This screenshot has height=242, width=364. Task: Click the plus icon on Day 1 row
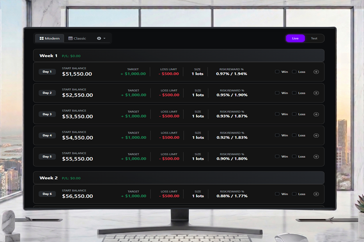tap(316, 72)
